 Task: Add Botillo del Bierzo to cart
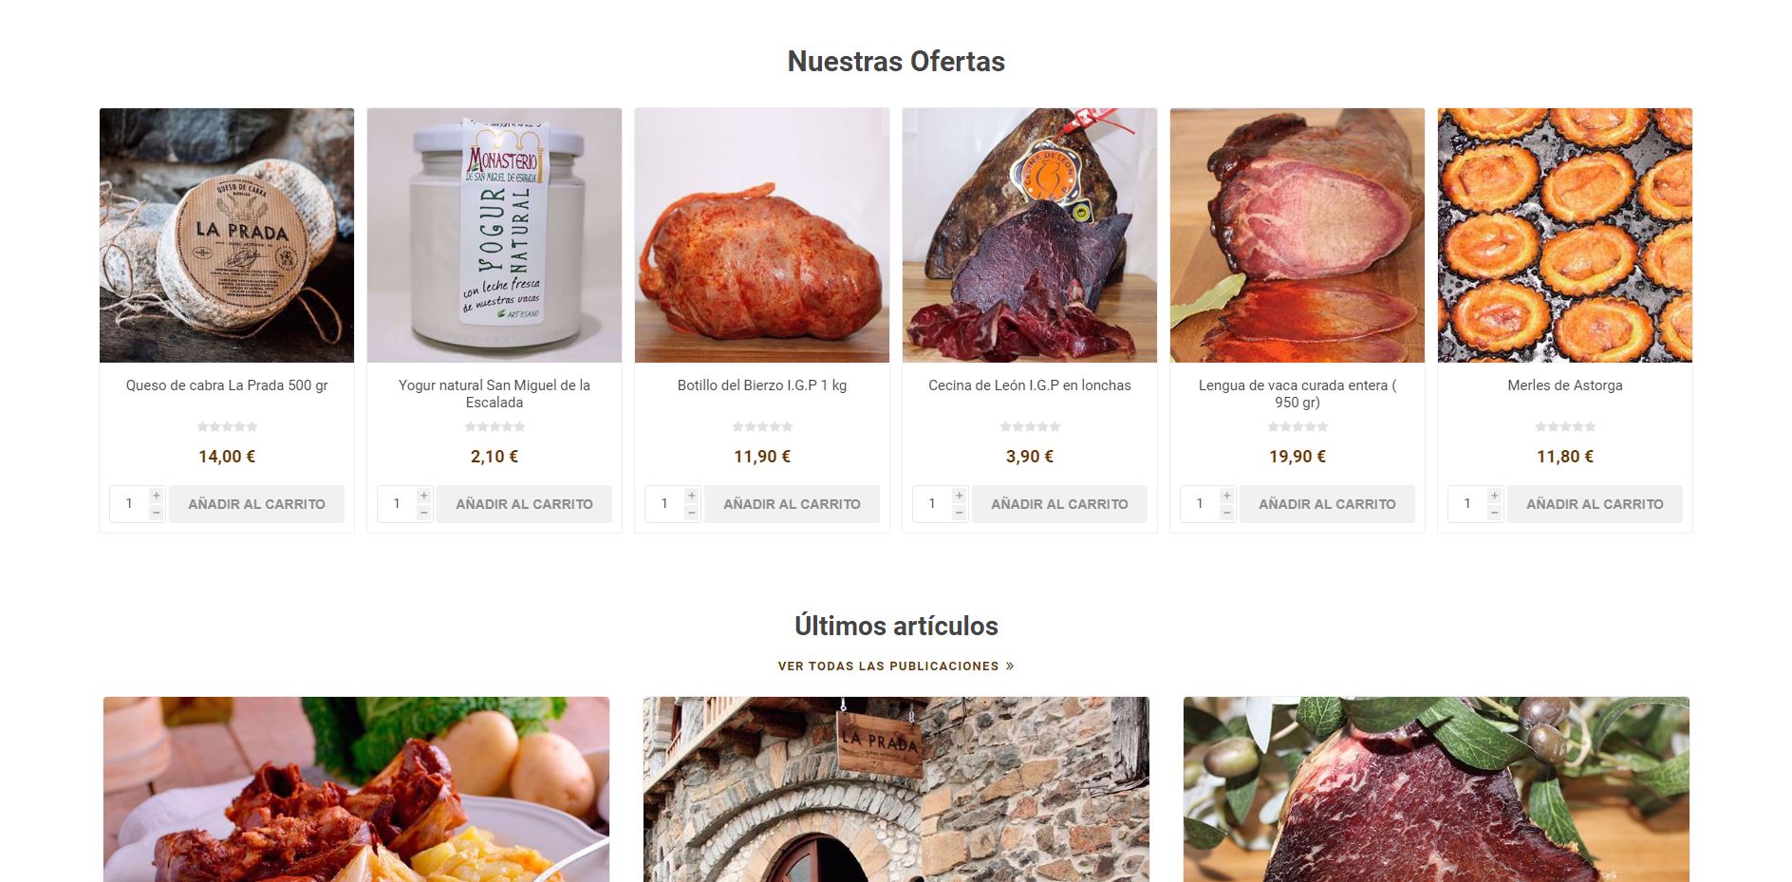tap(792, 504)
